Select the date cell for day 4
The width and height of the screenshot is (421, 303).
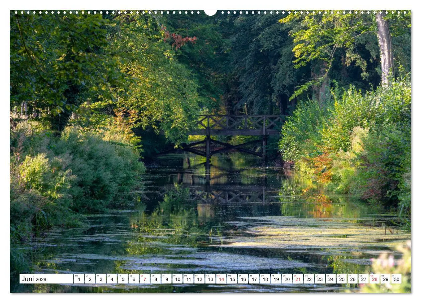[x=112, y=279]
